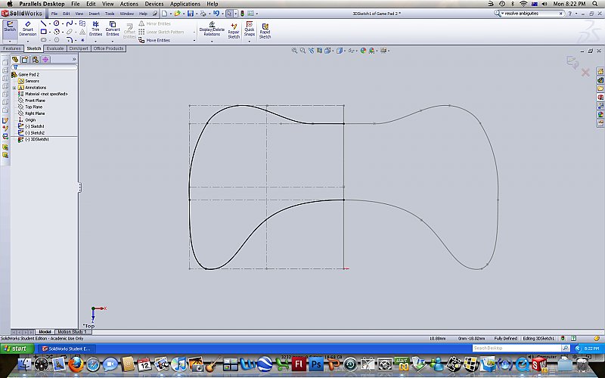The image size is (605, 378).
Task: Click the Windows start button
Action: [x=17, y=349]
